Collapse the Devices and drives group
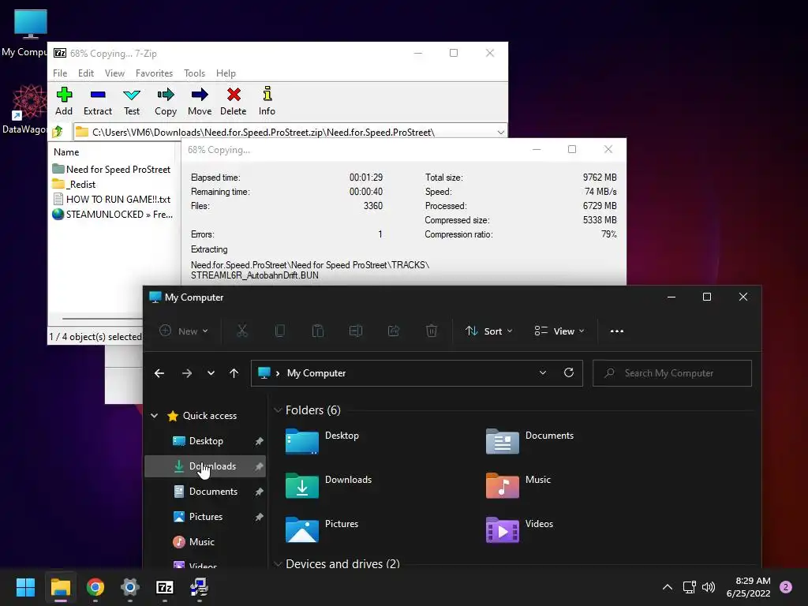Image resolution: width=808 pixels, height=606 pixels. tap(278, 563)
